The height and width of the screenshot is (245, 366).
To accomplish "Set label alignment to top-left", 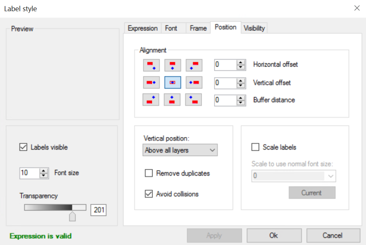I will tap(151, 65).
